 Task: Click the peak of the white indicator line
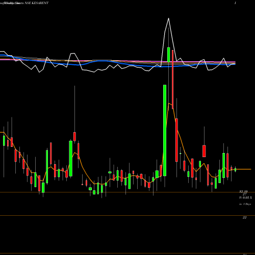point(168,18)
